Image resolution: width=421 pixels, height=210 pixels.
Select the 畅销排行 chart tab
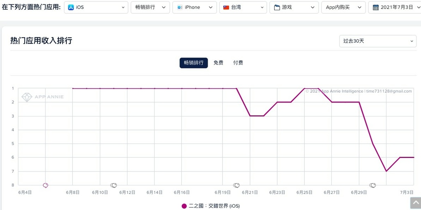pos(194,63)
